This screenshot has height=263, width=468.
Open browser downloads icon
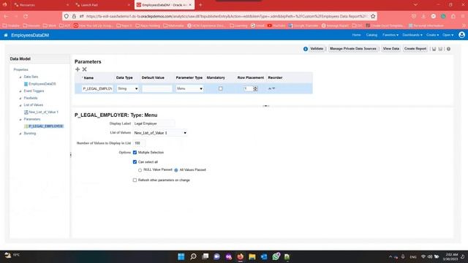point(423,16)
